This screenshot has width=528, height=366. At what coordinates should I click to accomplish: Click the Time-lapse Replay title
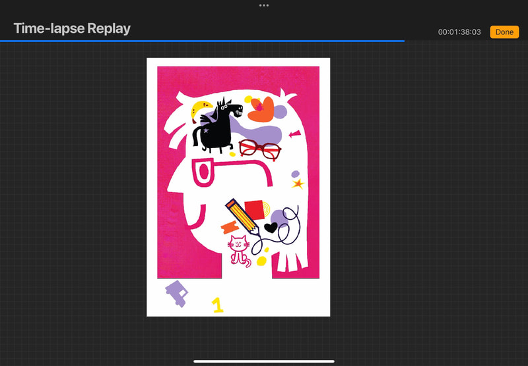[72, 28]
